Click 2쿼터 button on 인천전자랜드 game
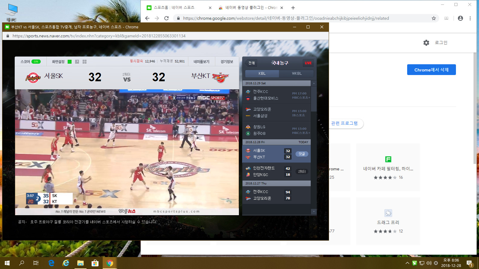 302,172
